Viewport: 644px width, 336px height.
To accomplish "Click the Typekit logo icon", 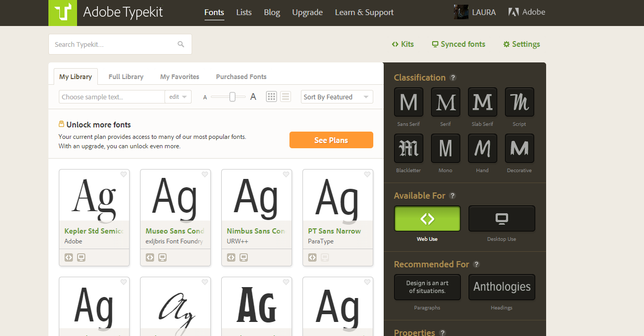I will tap(62, 12).
